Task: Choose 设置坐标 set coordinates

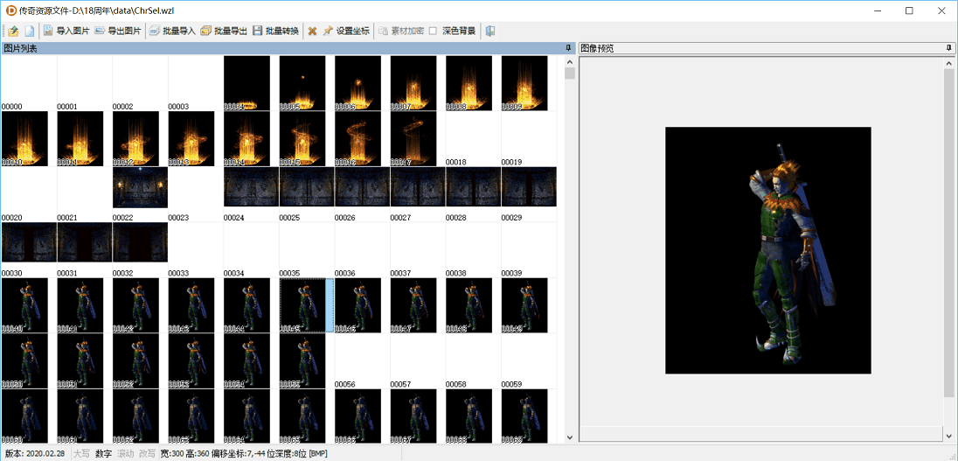Action: [346, 31]
